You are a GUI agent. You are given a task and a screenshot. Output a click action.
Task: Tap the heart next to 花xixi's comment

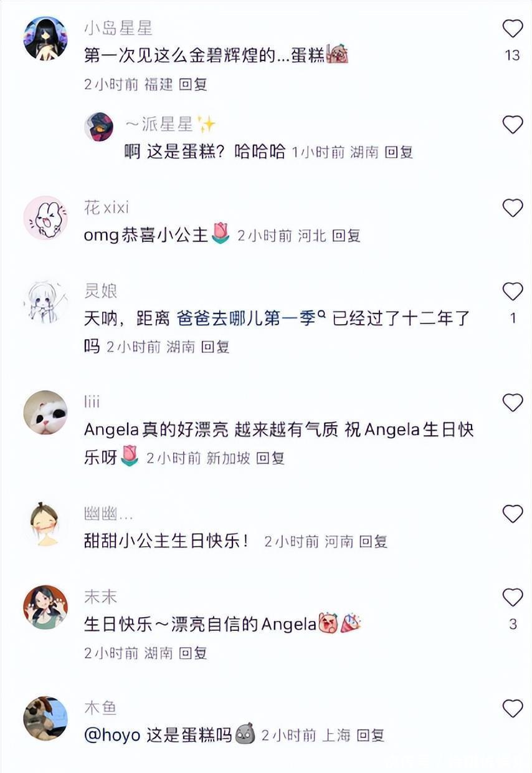pos(512,208)
